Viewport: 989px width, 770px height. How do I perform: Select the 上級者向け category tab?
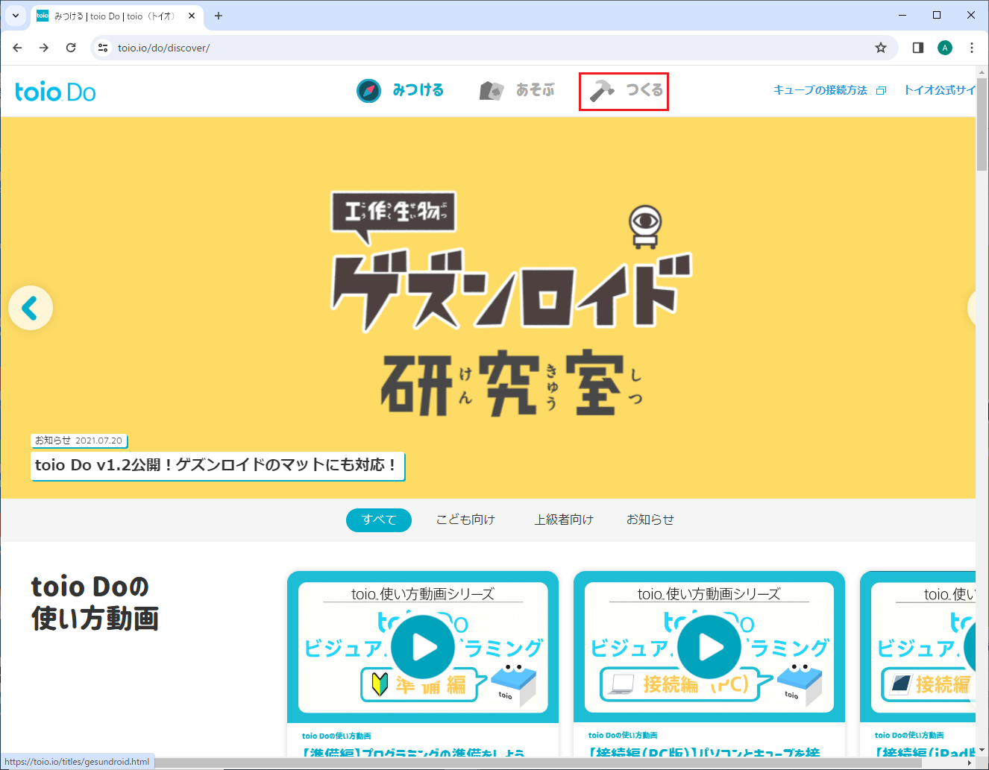[564, 520]
